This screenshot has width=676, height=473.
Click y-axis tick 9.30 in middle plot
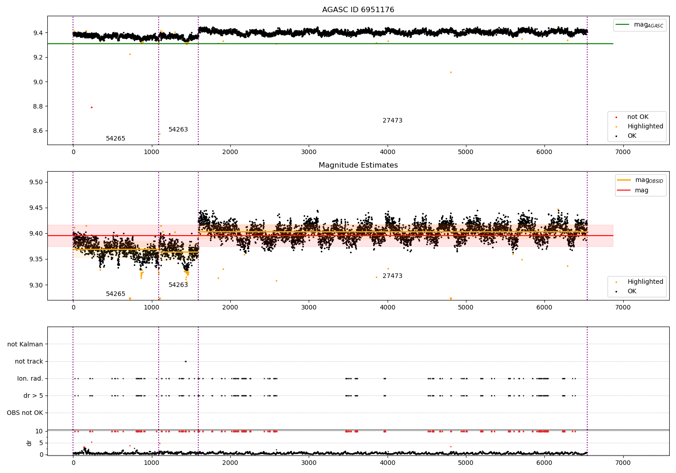point(37,285)
